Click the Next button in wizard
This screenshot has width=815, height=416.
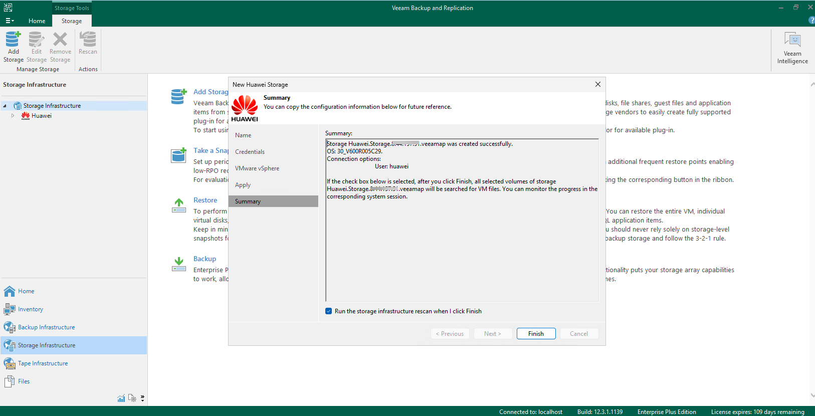493,334
